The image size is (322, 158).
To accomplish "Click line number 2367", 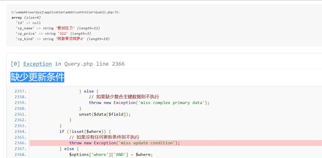I will tap(20, 149).
